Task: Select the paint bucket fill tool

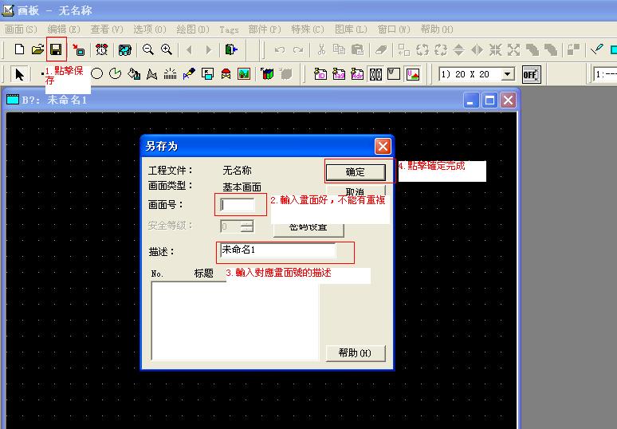Action: (134, 74)
